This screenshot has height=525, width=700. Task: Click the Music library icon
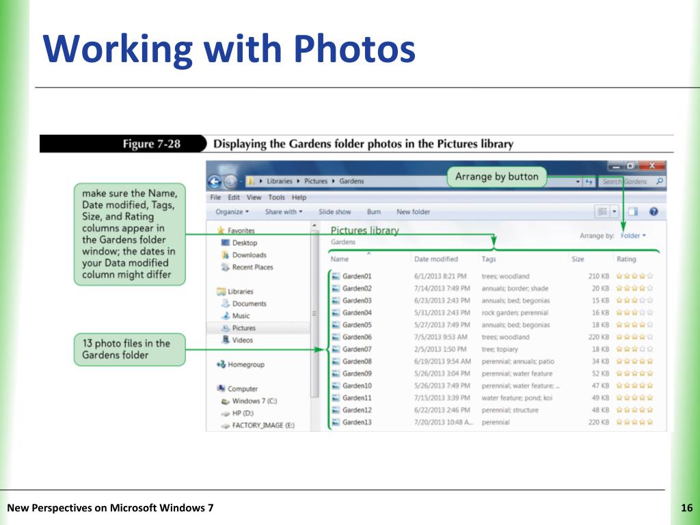pyautogui.click(x=226, y=316)
